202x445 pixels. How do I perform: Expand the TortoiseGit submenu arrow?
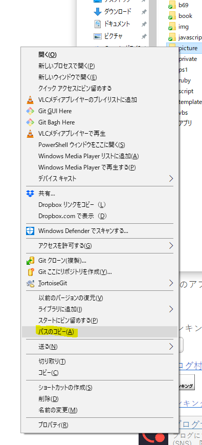click(x=171, y=283)
